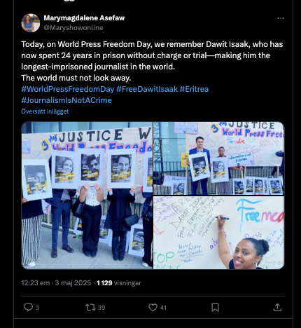Viewport: 301px width, 328px height.
Task: Visit the @Maryshowonline handle
Action: coord(73,28)
